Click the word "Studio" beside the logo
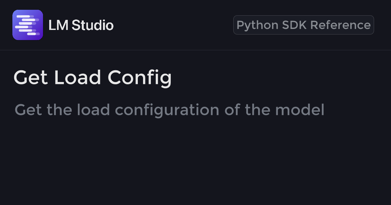The height and width of the screenshot is (205, 391). point(93,25)
